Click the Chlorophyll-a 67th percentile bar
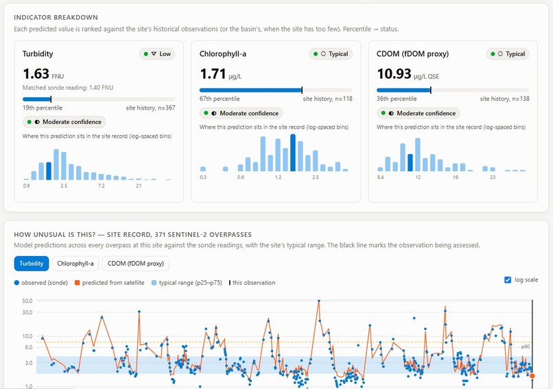The width and height of the screenshot is (553, 389). pyautogui.click(x=276, y=90)
